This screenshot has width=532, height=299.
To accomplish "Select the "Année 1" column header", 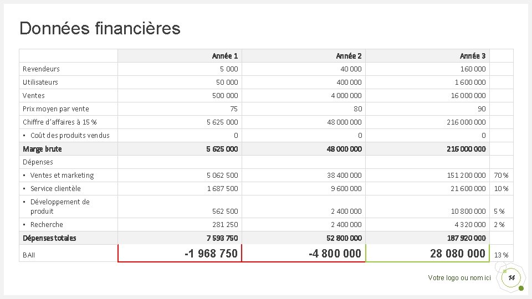I will pos(225,56).
